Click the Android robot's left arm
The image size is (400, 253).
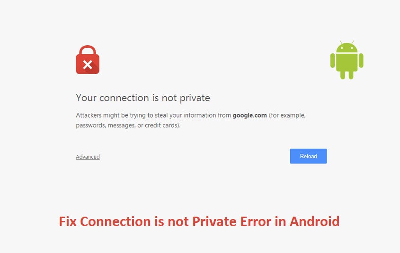tap(333, 60)
